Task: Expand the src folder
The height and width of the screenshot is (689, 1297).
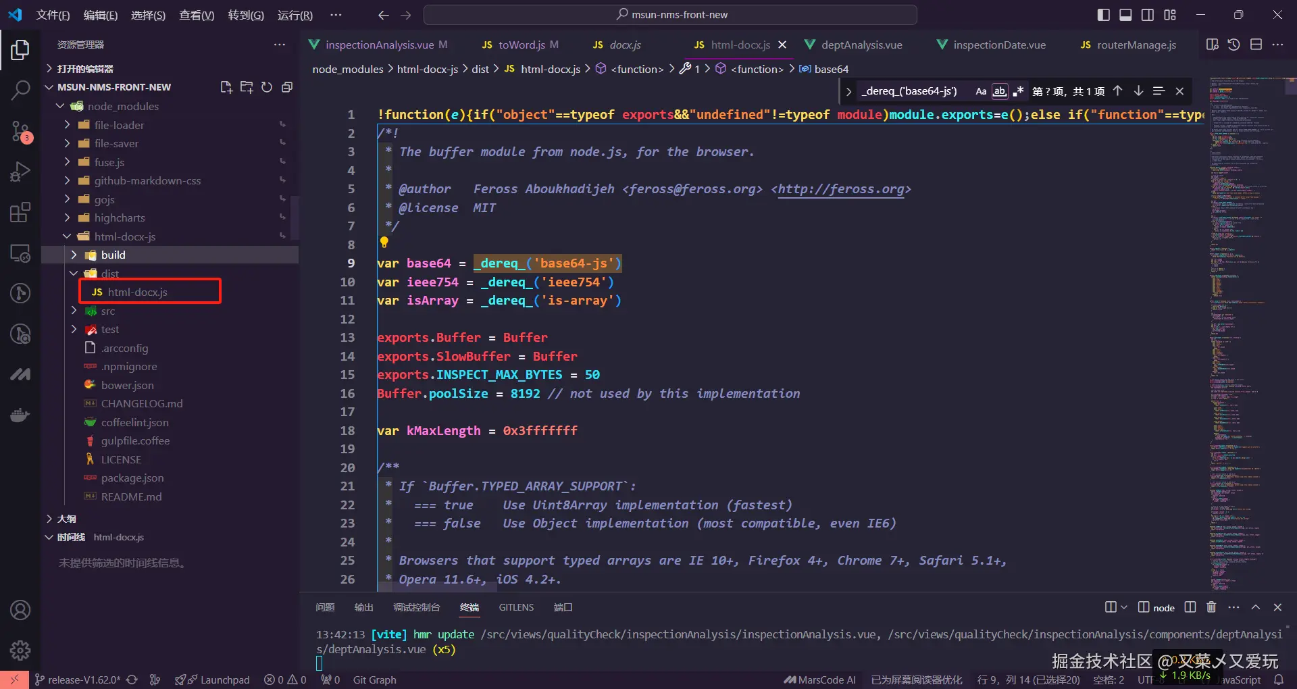Action: [x=74, y=311]
